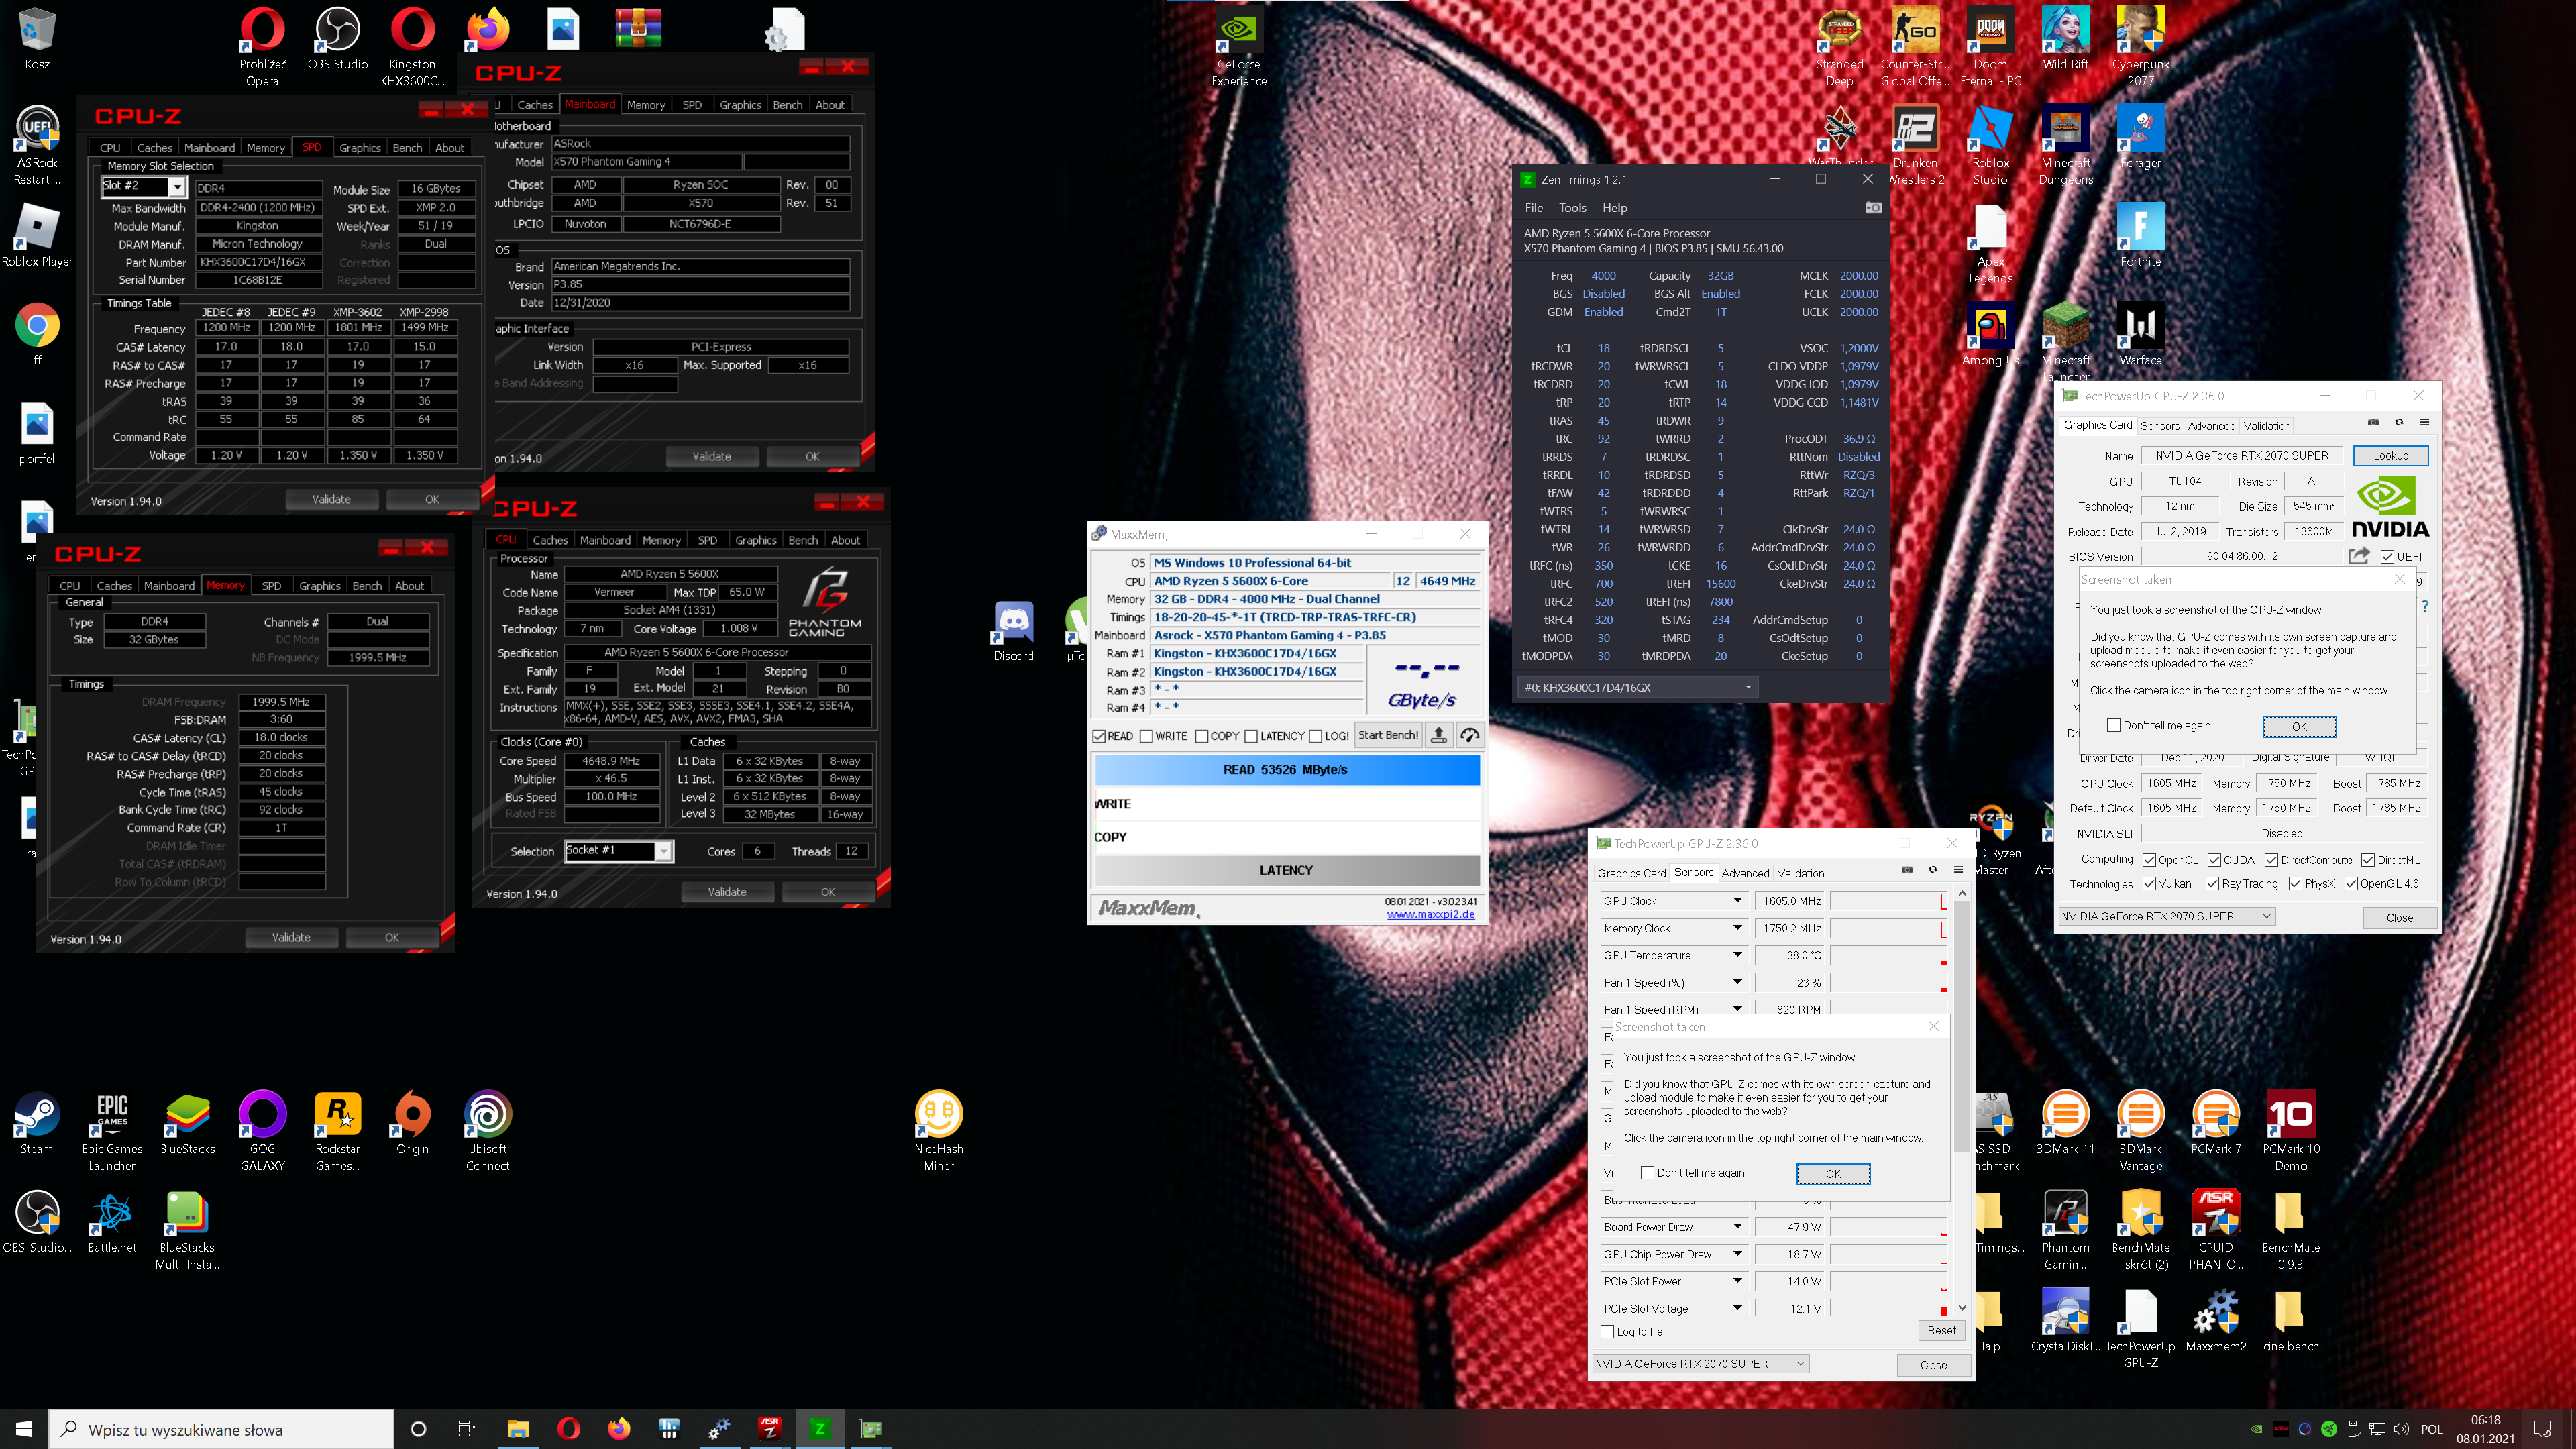The height and width of the screenshot is (1449, 2576).
Task: Click the ZenTimings taskbar icon
Action: click(x=820, y=1429)
